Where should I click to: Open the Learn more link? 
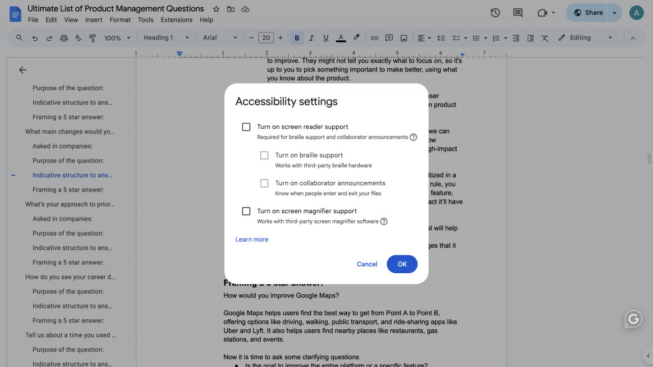point(252,240)
